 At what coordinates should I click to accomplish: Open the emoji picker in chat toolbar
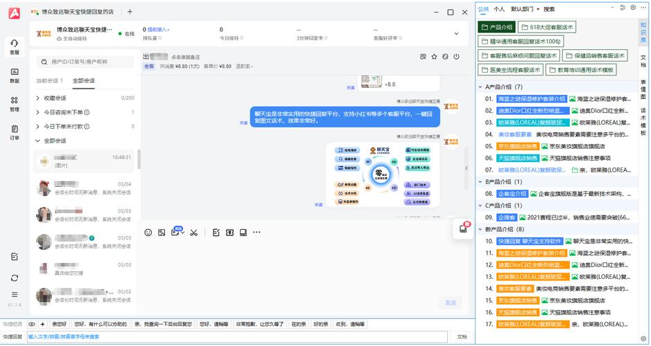click(x=148, y=233)
